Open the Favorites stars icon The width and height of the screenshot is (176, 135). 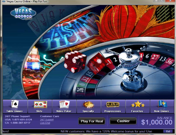point(138,104)
